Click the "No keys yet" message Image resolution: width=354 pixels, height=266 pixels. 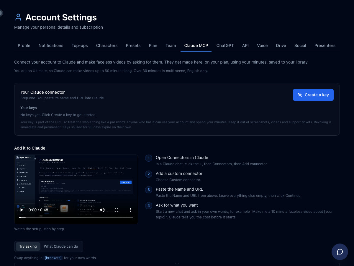[58, 115]
